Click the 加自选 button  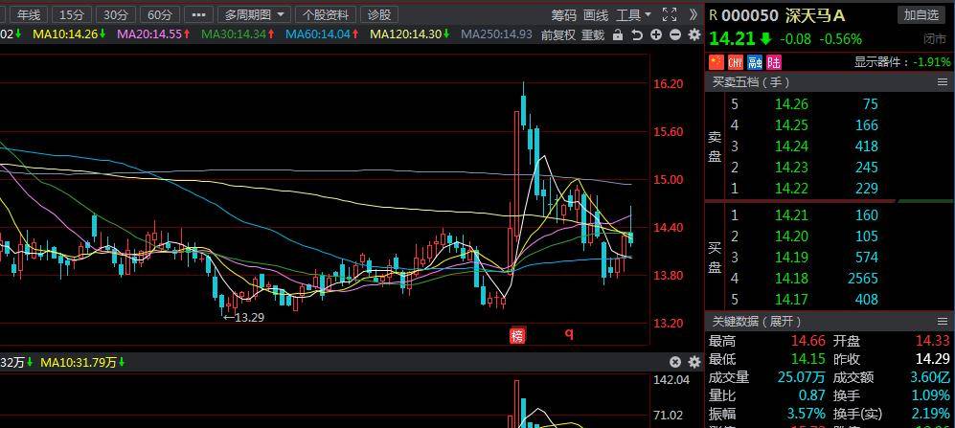point(921,14)
